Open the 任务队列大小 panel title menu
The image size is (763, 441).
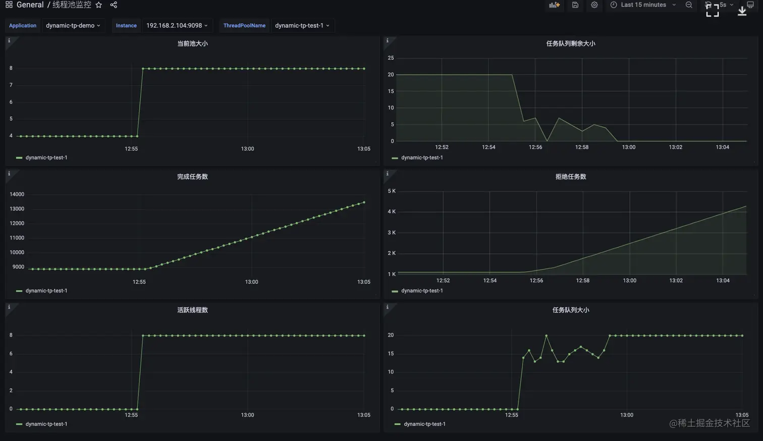(571, 310)
